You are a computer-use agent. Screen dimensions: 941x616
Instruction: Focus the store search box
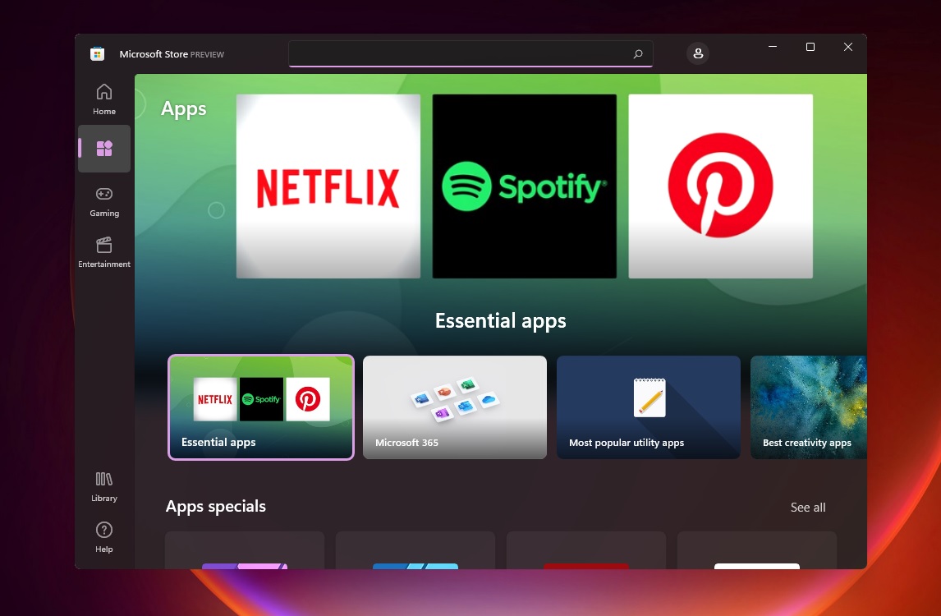470,53
